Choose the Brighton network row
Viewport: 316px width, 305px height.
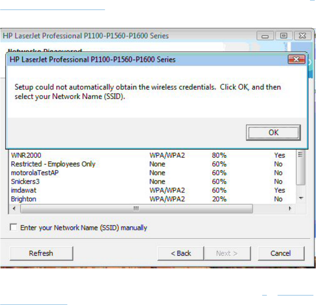pos(152,199)
